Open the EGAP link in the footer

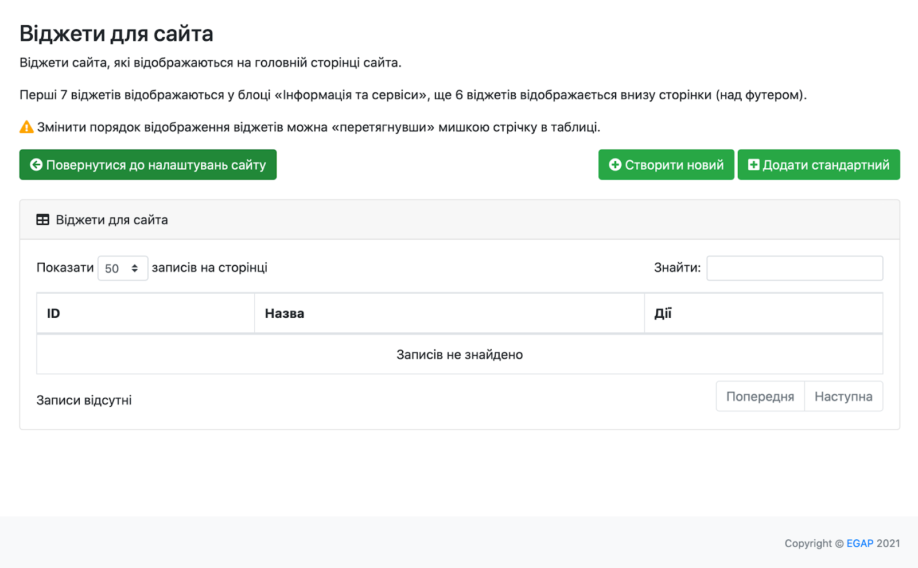point(859,543)
